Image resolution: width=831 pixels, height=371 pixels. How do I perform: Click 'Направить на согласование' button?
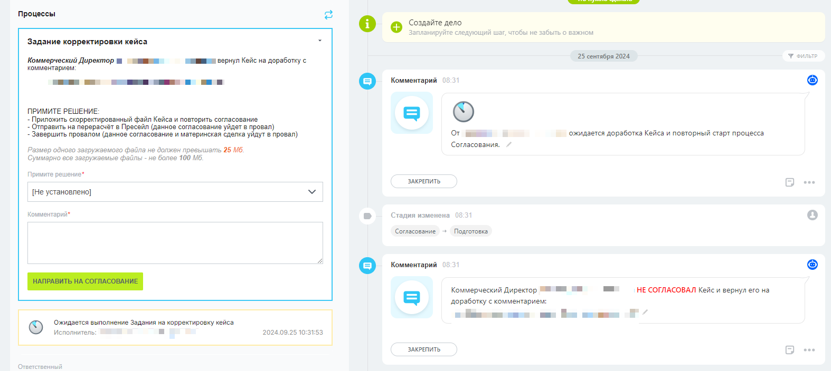(x=85, y=281)
